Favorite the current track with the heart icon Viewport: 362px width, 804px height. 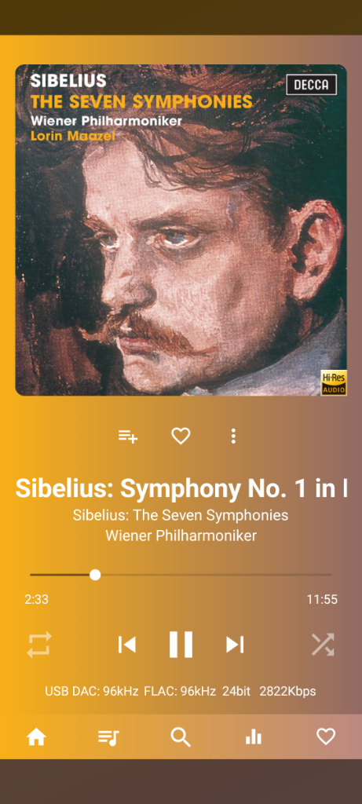coord(181,437)
